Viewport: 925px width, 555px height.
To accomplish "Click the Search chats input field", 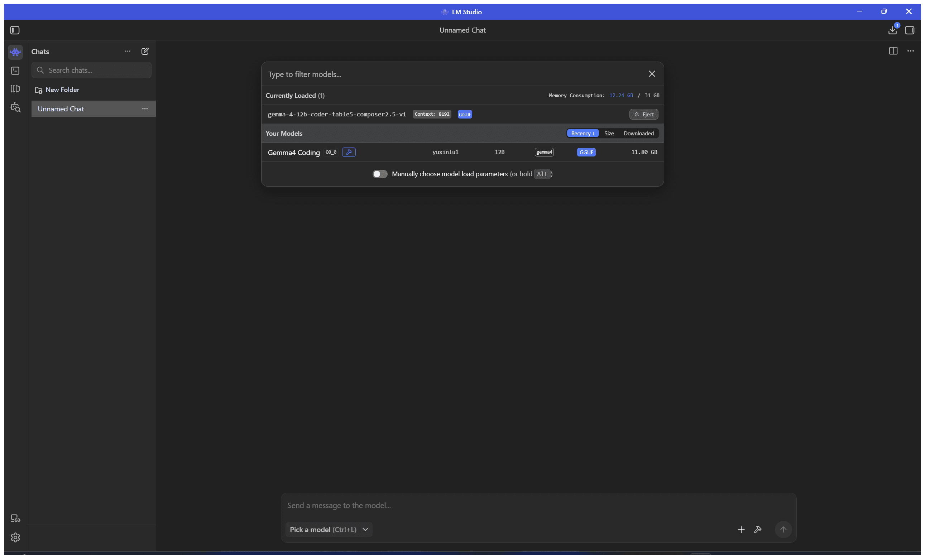I will (x=91, y=70).
